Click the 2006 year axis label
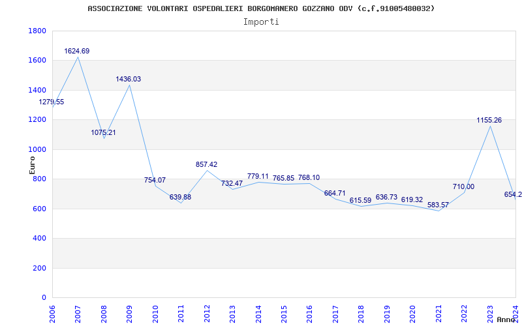The image size is (522, 326). [52, 312]
